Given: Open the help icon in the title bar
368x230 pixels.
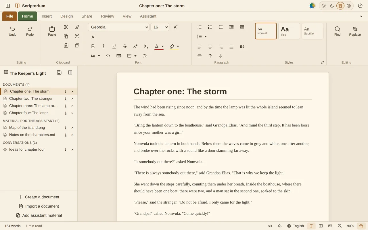Looking at the screenshot, I should pos(360,6).
